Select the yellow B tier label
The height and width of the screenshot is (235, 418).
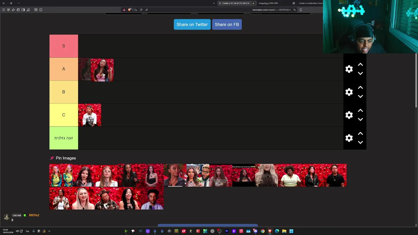[x=64, y=92]
